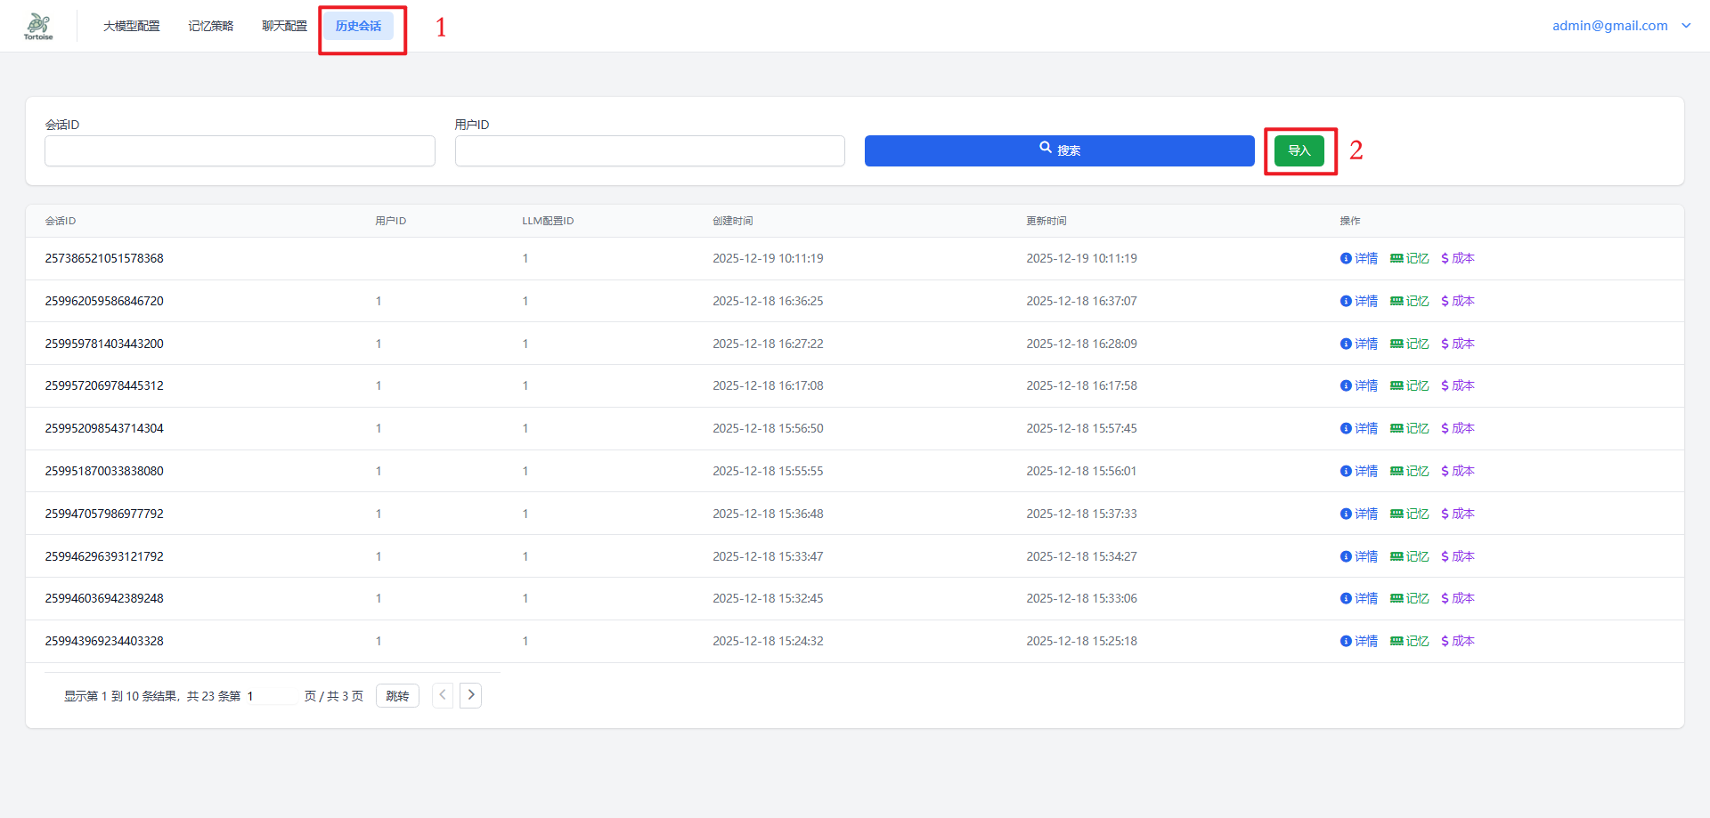The image size is (1710, 818).
Task: Open 详情 for session 257386521051578368
Action: tap(1359, 258)
